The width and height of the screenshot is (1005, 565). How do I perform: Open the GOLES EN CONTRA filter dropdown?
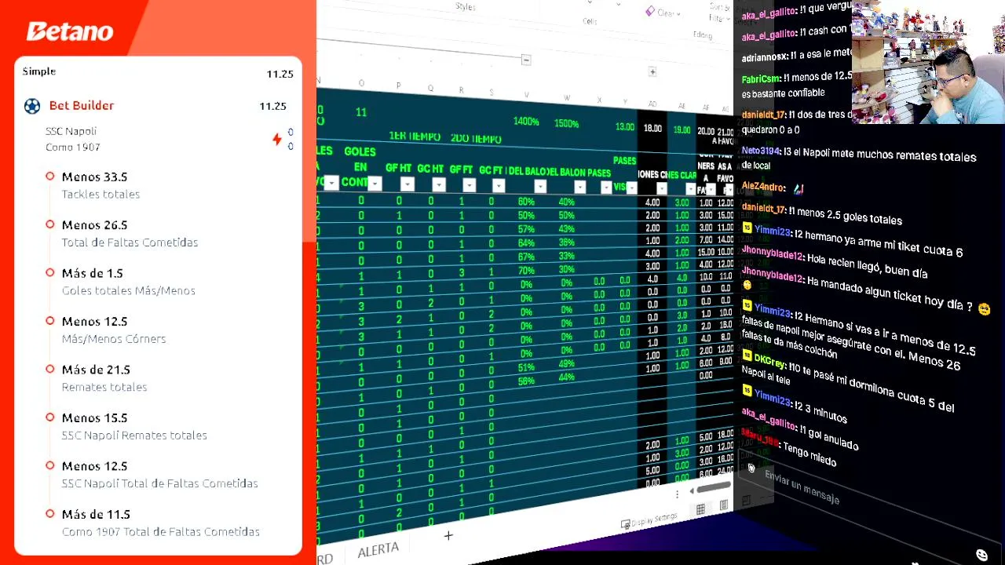point(375,184)
